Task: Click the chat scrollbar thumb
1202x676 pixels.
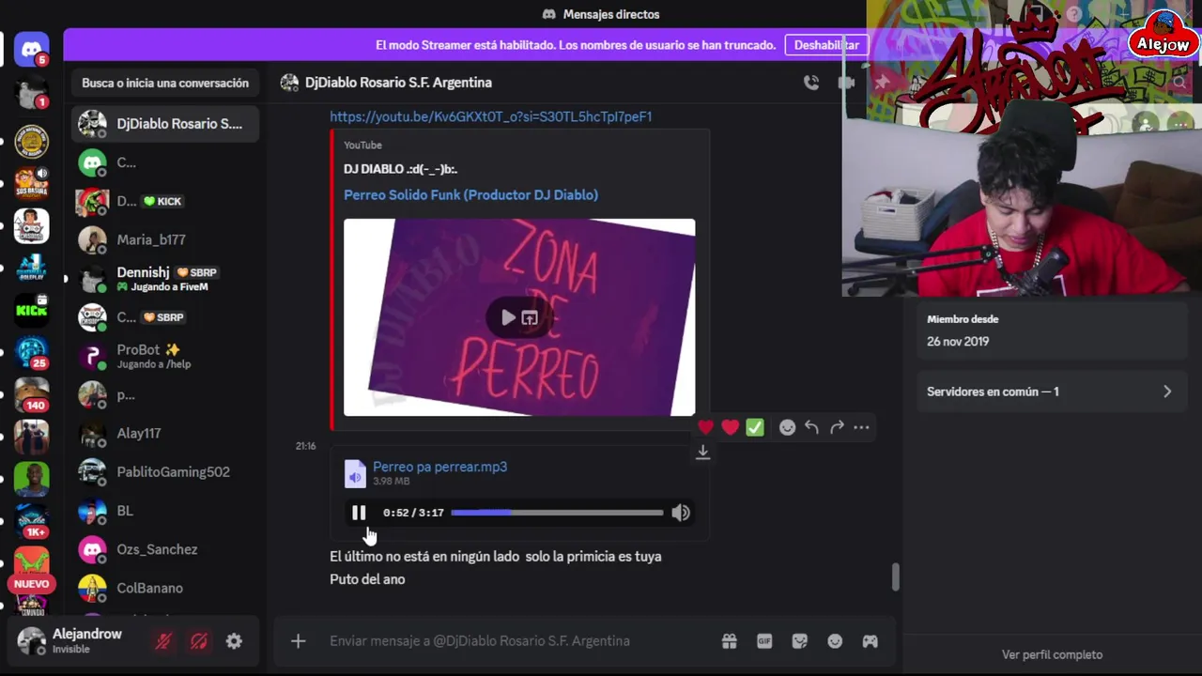Action: (x=896, y=577)
